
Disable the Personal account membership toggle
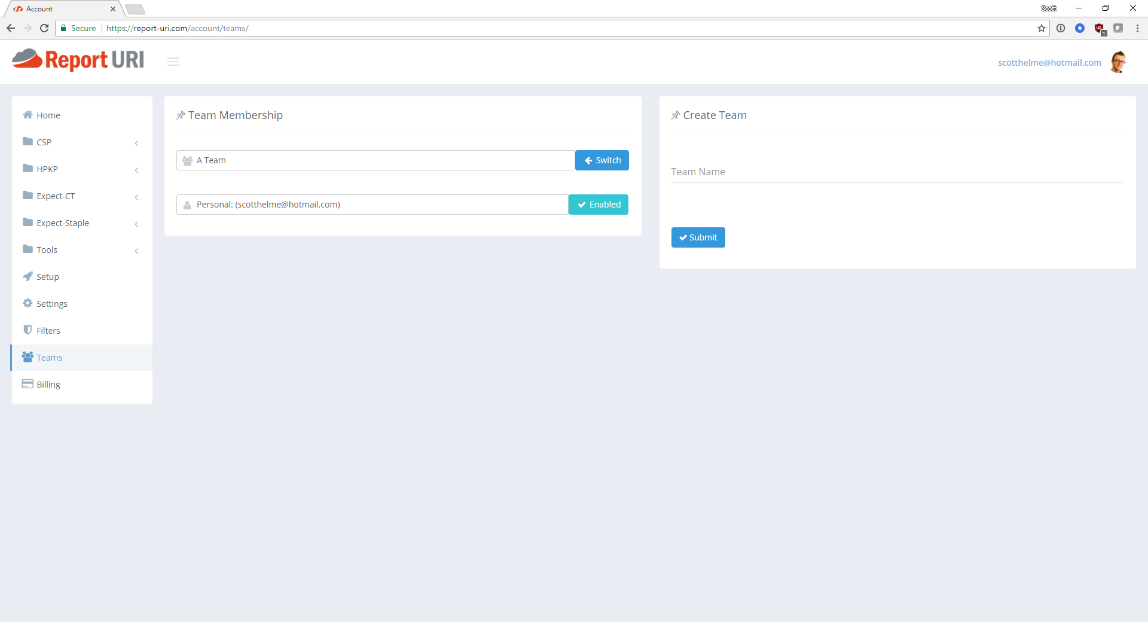tap(598, 204)
